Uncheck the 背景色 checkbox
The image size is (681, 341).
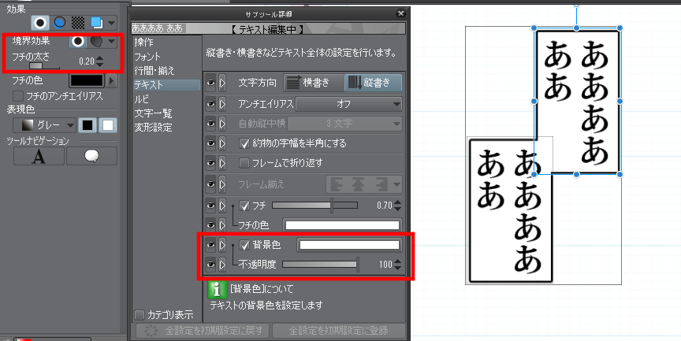pos(244,246)
